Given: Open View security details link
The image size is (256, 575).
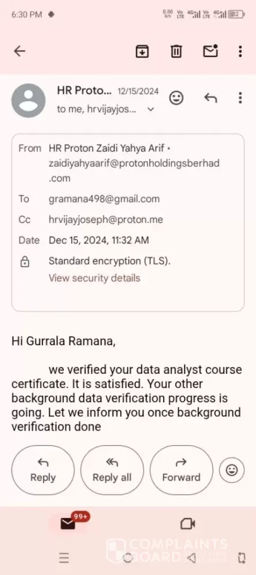Looking at the screenshot, I should tap(95, 278).
